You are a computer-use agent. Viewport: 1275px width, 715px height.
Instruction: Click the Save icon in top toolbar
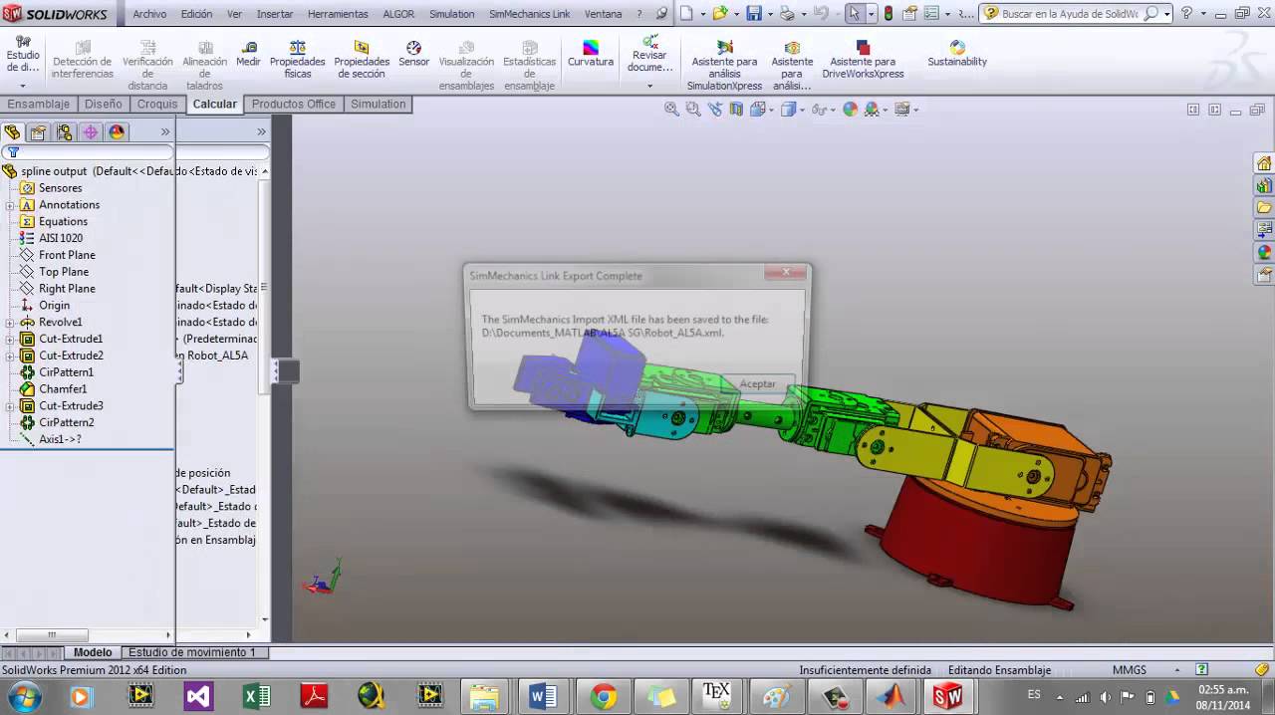click(x=754, y=14)
